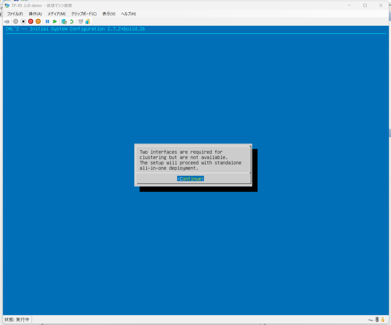The image size is (391, 325).
Task: Click the 'Two interfaces are required' message
Action: (x=190, y=160)
